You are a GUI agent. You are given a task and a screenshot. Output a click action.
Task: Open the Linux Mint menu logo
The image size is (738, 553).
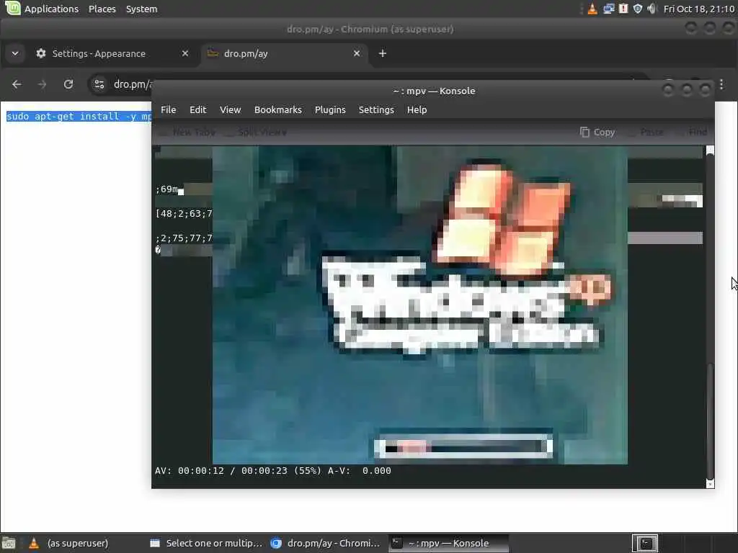pyautogui.click(x=12, y=8)
